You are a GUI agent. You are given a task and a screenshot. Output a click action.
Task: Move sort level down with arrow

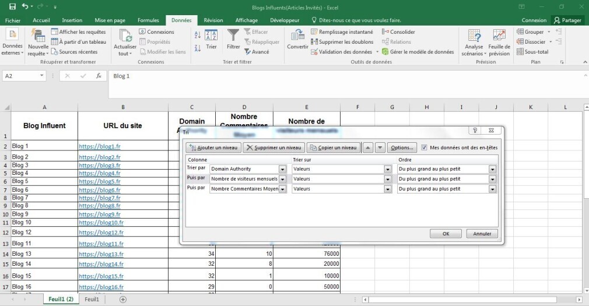coord(380,148)
